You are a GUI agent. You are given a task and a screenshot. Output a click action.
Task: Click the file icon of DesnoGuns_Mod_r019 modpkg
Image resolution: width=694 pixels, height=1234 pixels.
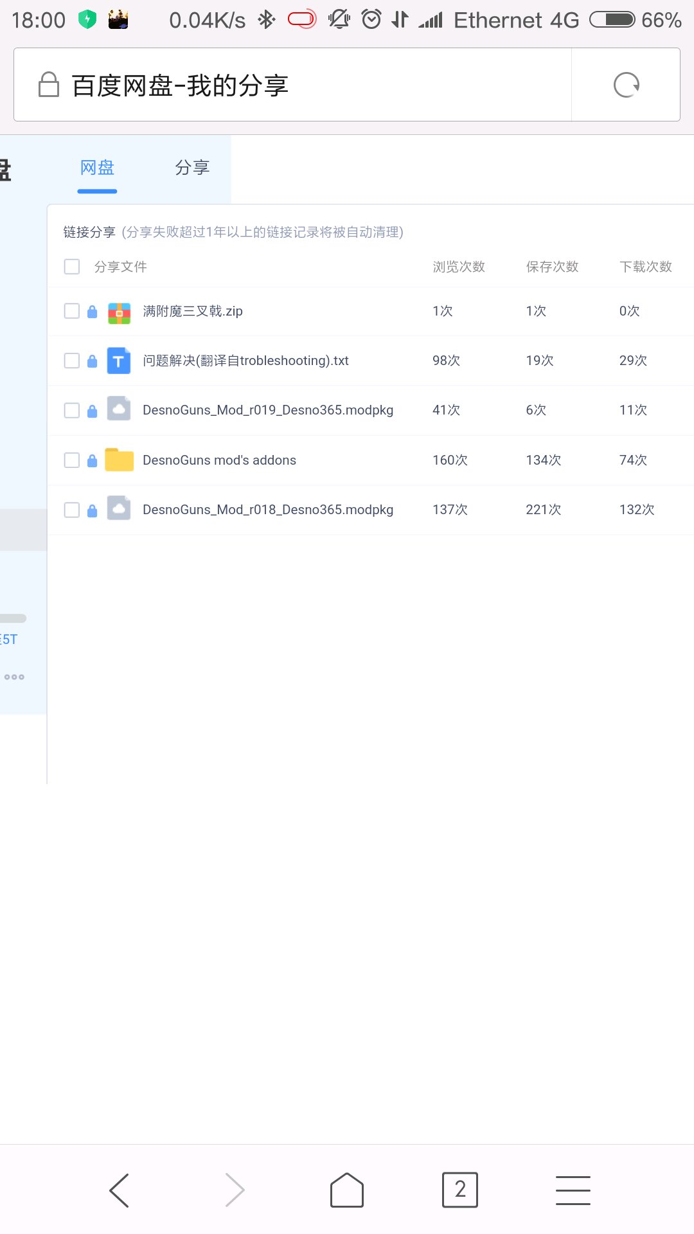click(x=119, y=409)
